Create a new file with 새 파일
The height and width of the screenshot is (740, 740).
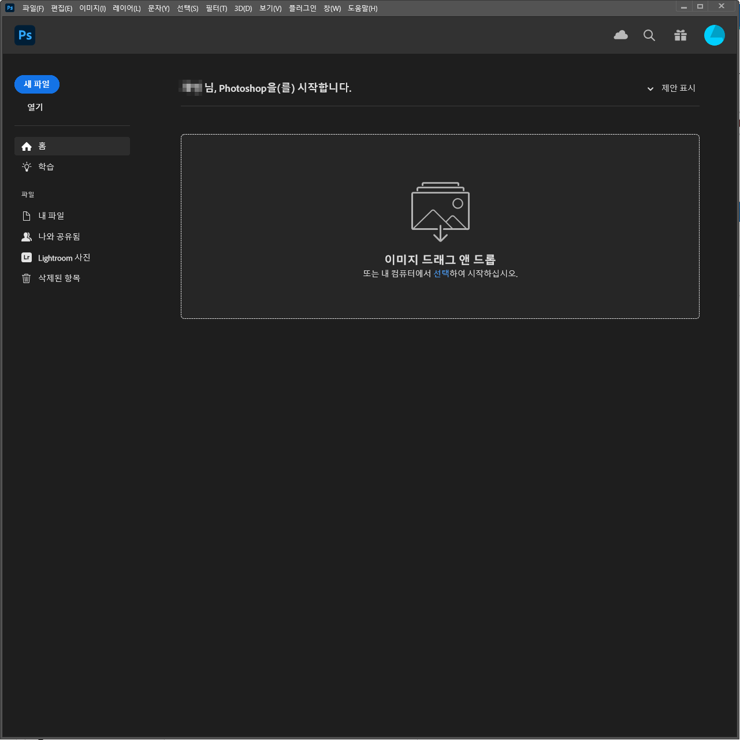(x=37, y=84)
